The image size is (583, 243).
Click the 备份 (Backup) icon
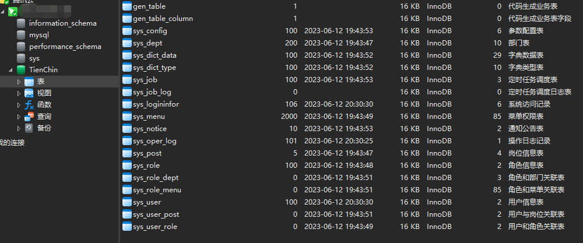29,128
